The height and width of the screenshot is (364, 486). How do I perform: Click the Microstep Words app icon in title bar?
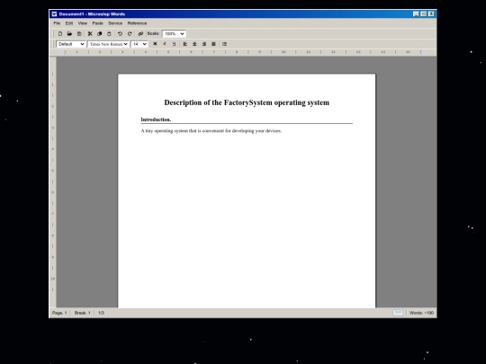coord(54,13)
